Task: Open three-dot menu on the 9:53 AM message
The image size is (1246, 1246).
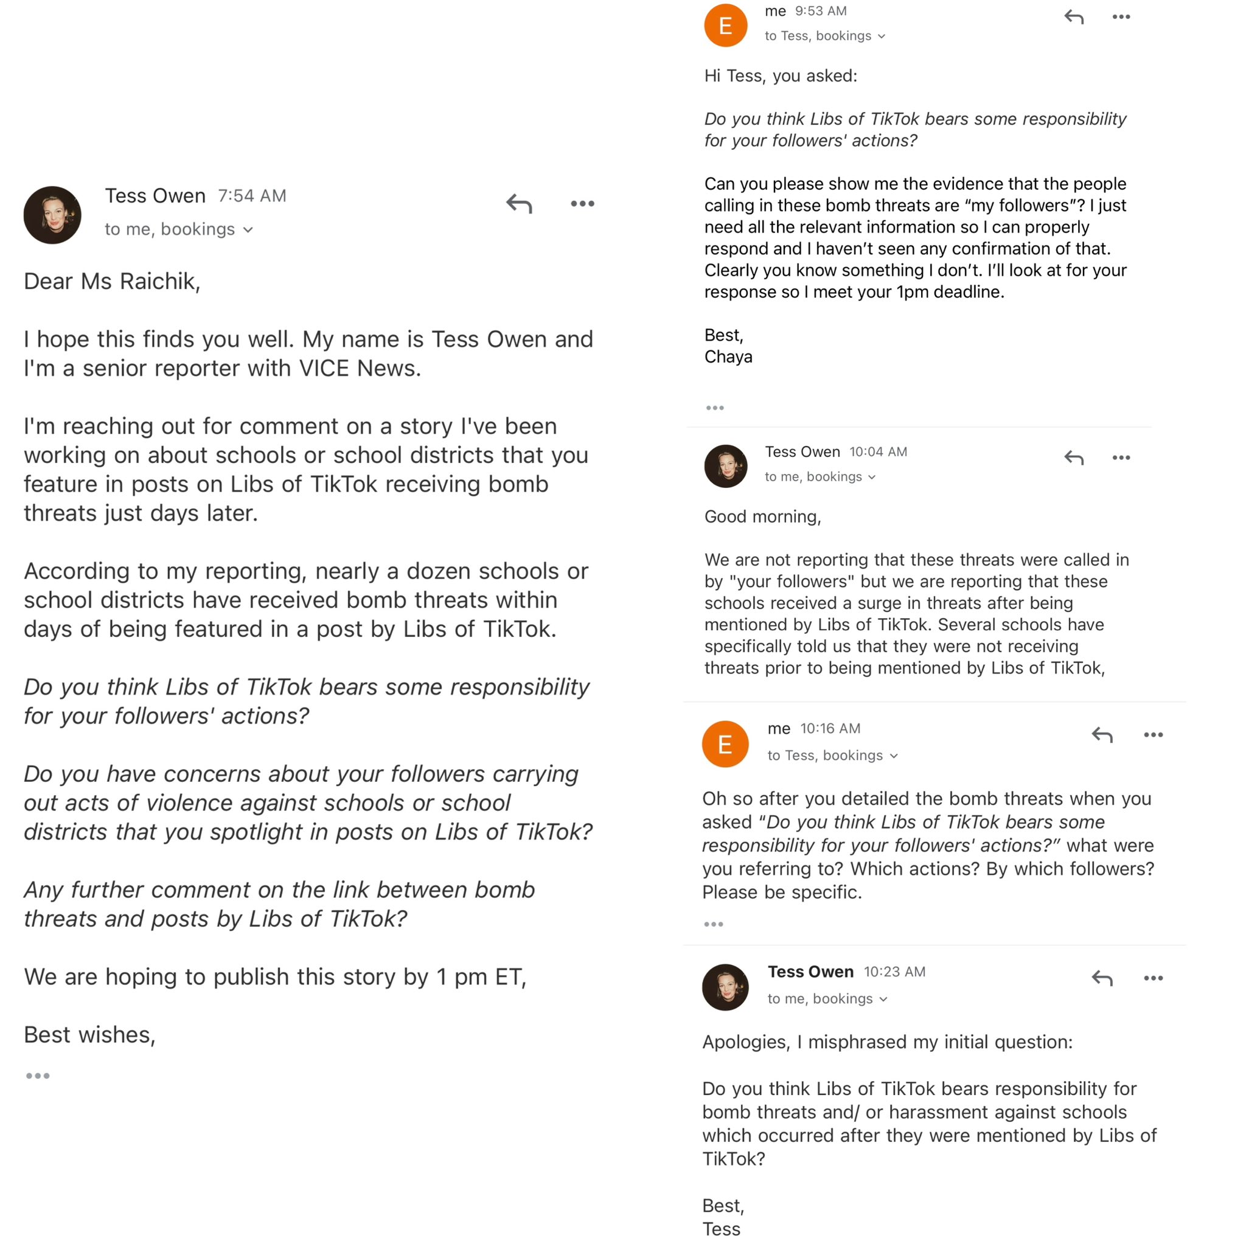Action: (x=1121, y=18)
